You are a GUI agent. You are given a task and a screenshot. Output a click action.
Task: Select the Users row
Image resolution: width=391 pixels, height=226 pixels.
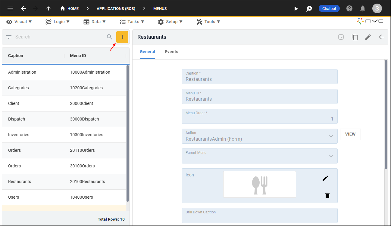click(64, 197)
